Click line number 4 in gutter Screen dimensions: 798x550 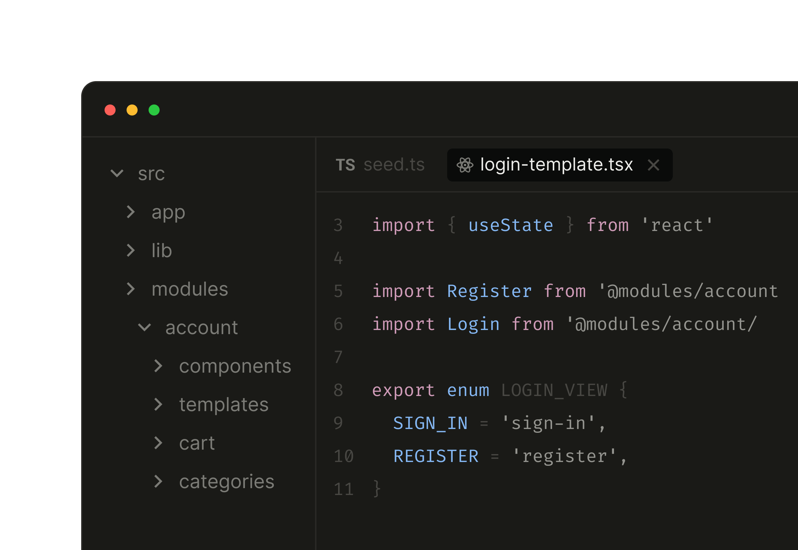[338, 258]
